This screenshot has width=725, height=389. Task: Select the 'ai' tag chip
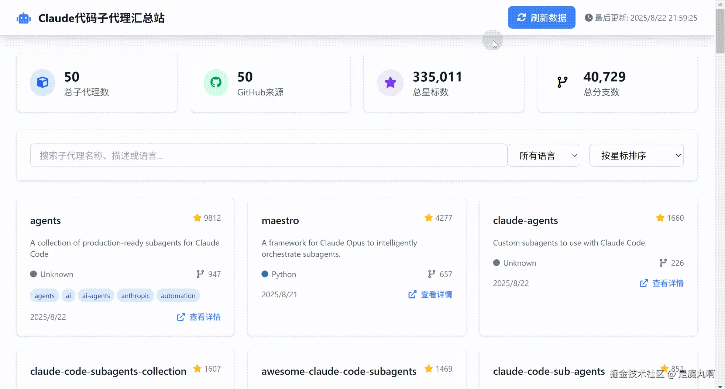pyautogui.click(x=68, y=295)
